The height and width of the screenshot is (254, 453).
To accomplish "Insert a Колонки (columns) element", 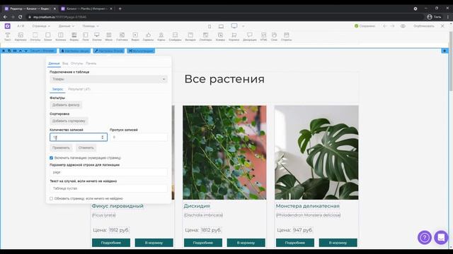I will (x=61, y=37).
